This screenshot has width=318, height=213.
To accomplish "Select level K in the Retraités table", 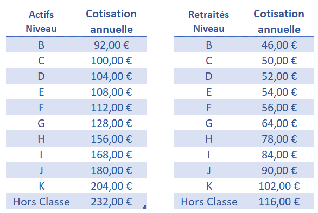I will [x=209, y=186].
